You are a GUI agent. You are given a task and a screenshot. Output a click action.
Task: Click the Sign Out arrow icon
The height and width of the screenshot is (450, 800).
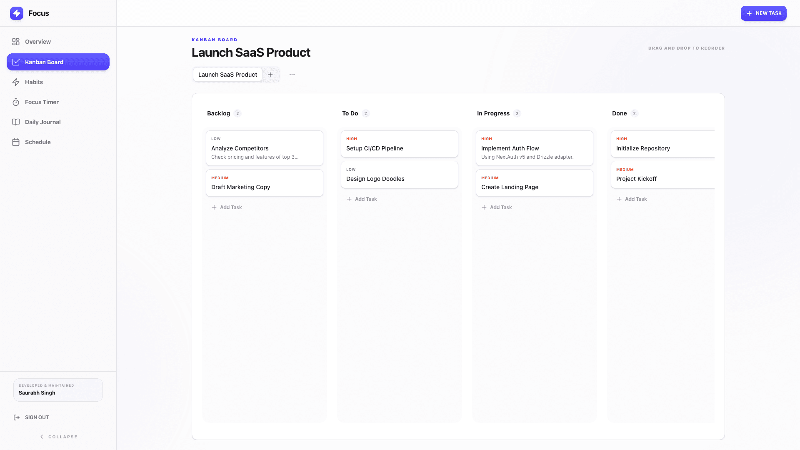(17, 417)
